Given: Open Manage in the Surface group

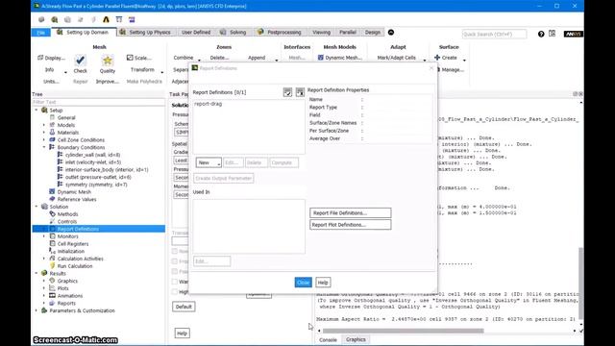Looking at the screenshot, I should [x=451, y=69].
